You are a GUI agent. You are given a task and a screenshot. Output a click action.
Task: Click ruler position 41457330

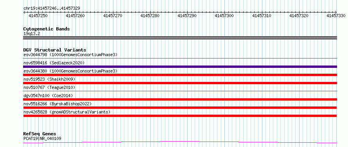coord(336,16)
